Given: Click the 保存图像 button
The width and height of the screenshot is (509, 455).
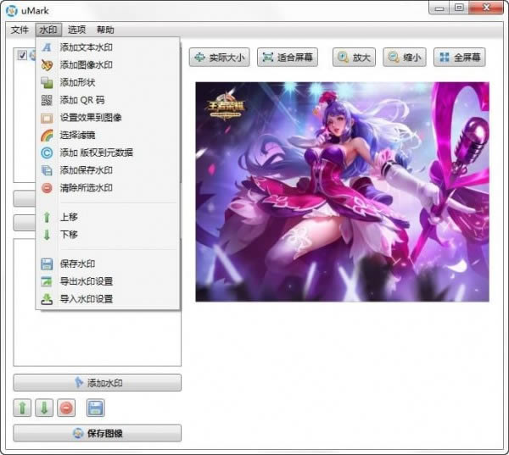Looking at the screenshot, I should coord(97,433).
